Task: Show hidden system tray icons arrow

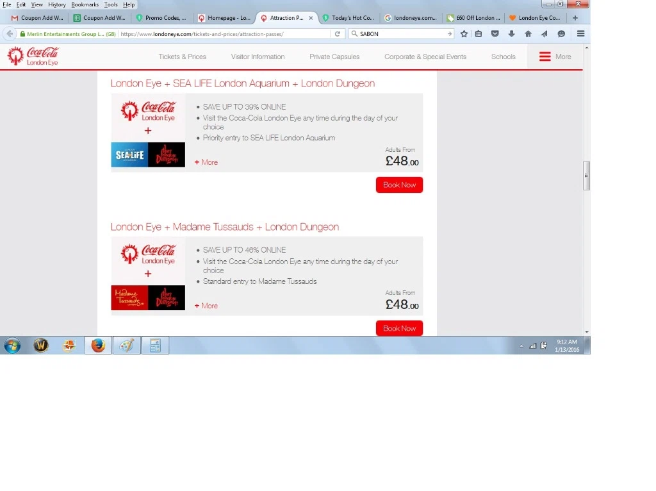Action: click(521, 346)
